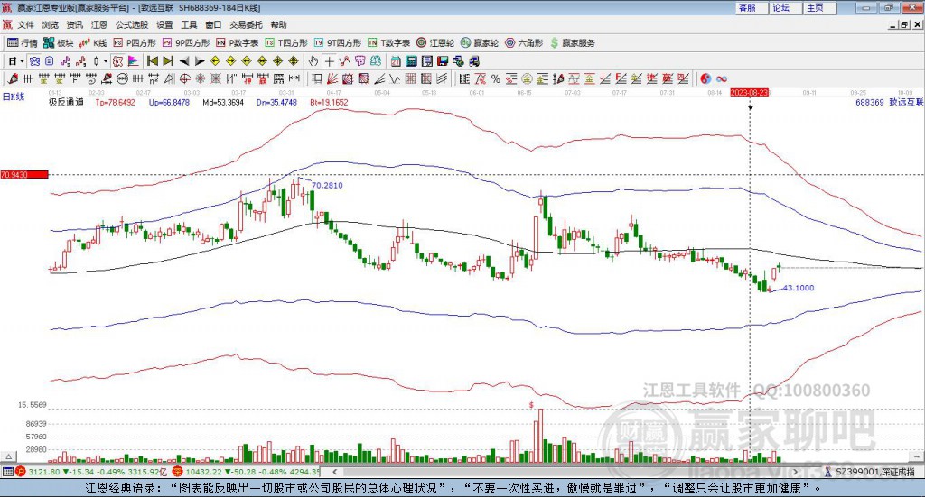Click the black right arrow step-forward icon
Screen dimensions: 925x497
coord(200,61)
